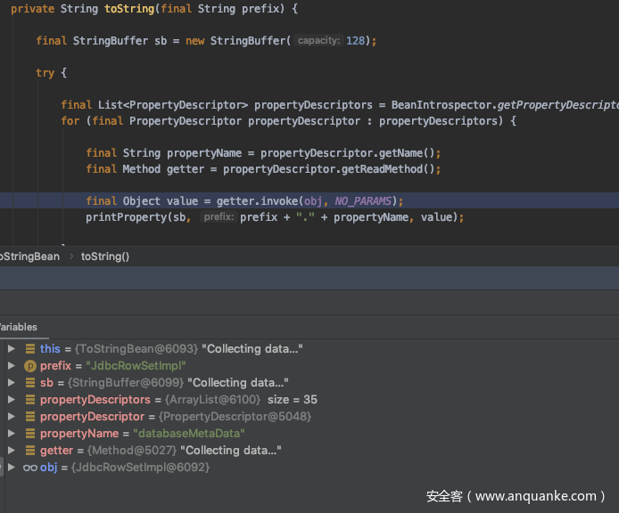
Task: Click the icon next to the getter variable
Action: pyautogui.click(x=30, y=451)
